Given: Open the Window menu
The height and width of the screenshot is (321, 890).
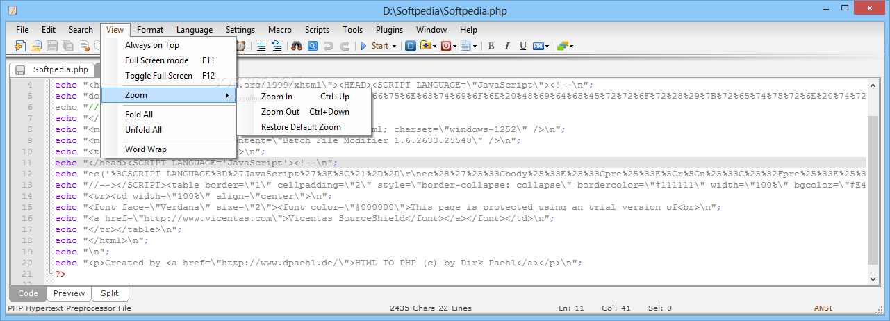Looking at the screenshot, I should (431, 30).
